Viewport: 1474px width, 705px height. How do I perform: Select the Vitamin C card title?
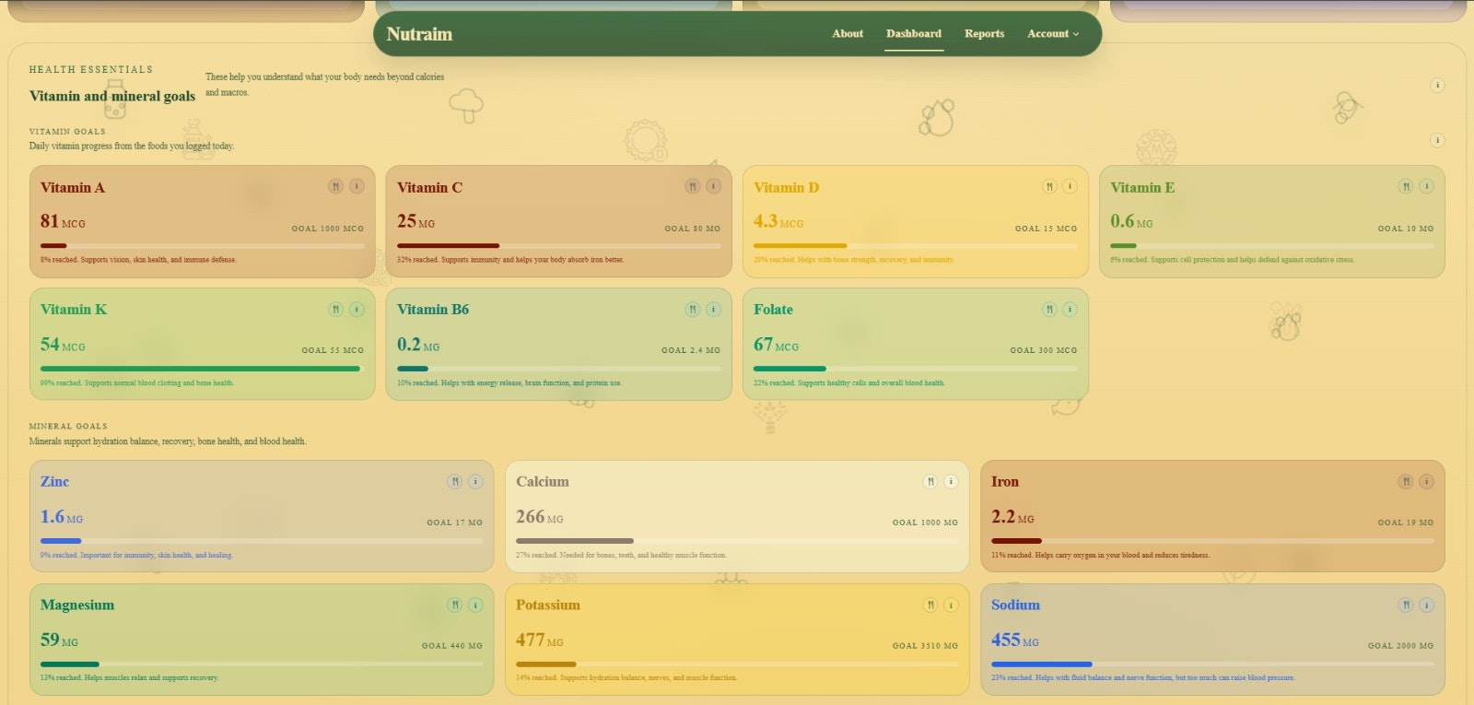tap(429, 187)
